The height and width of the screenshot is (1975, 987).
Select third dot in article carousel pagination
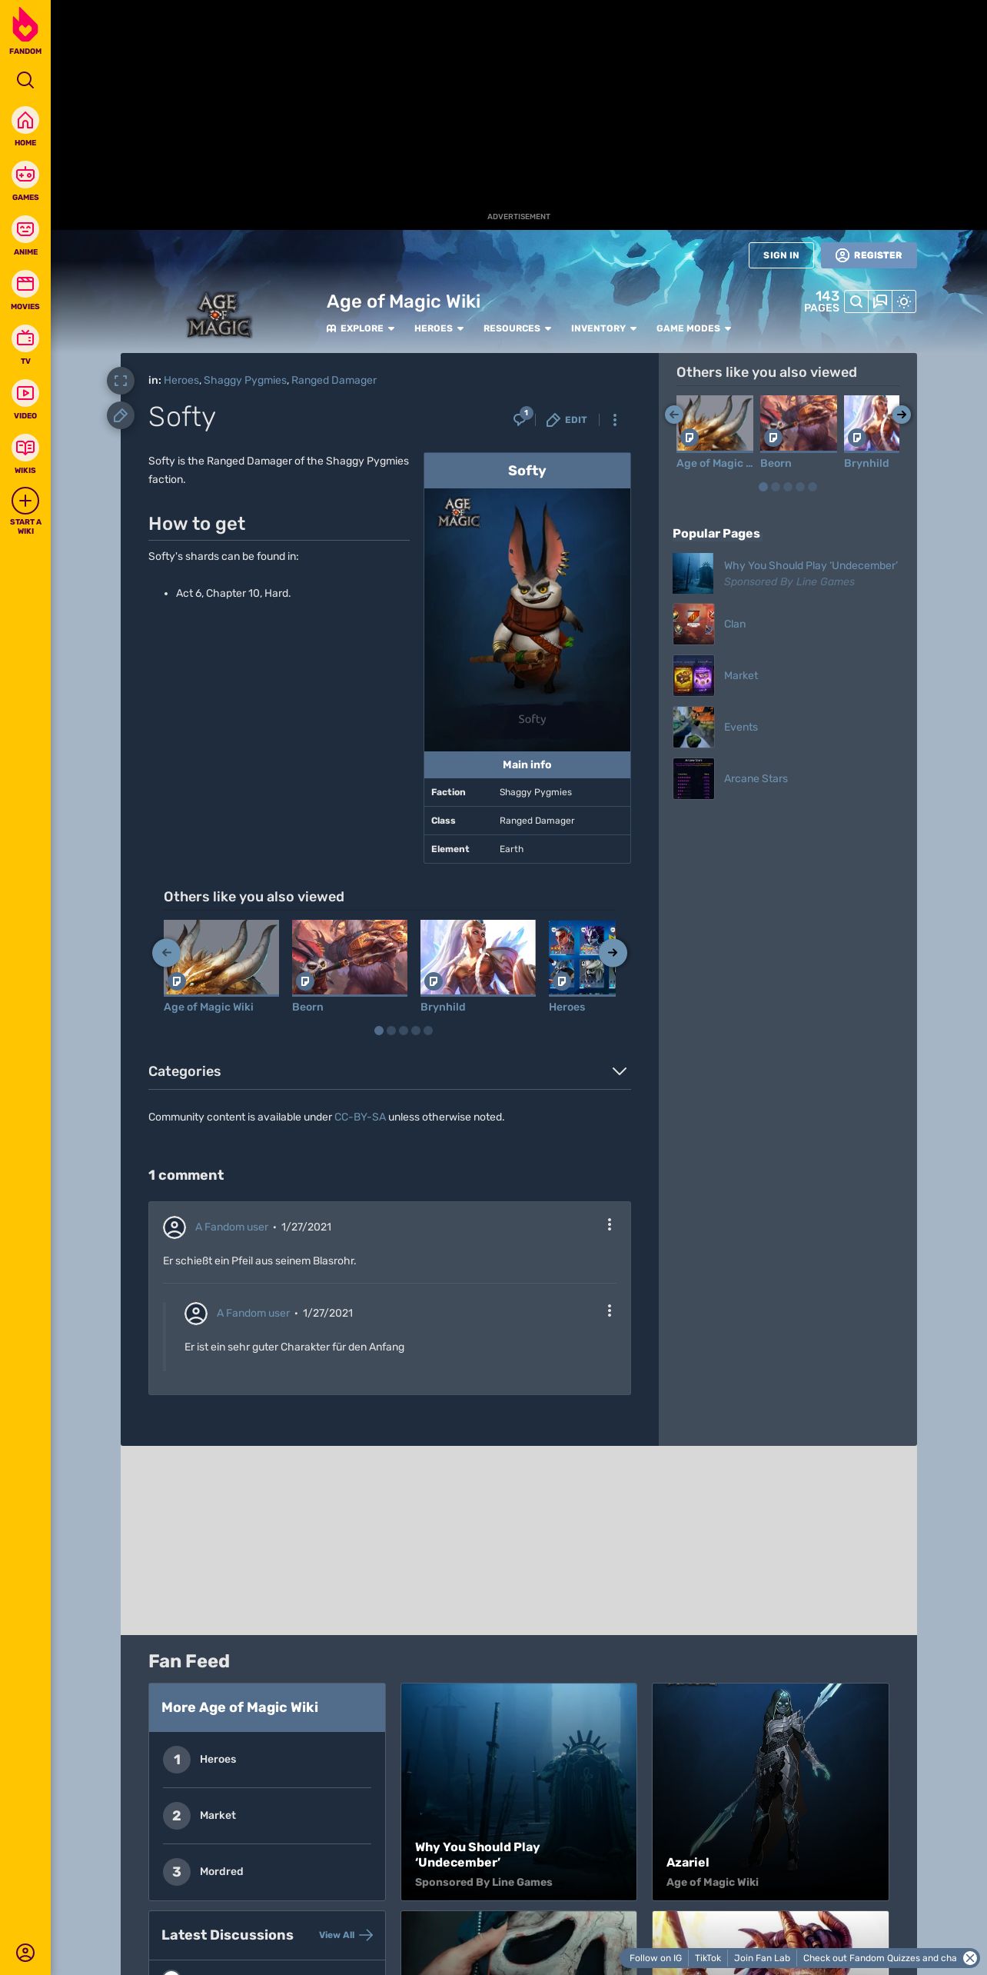click(x=404, y=1031)
